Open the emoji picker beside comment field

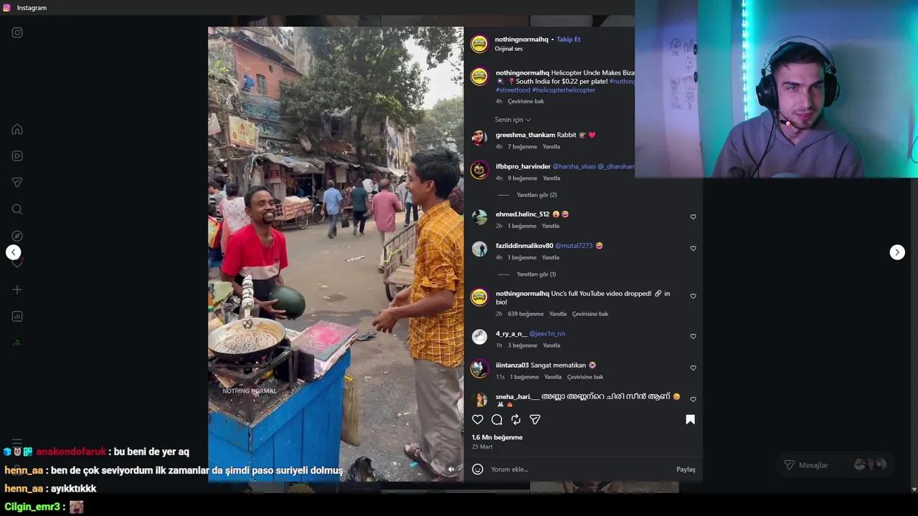coord(478,469)
